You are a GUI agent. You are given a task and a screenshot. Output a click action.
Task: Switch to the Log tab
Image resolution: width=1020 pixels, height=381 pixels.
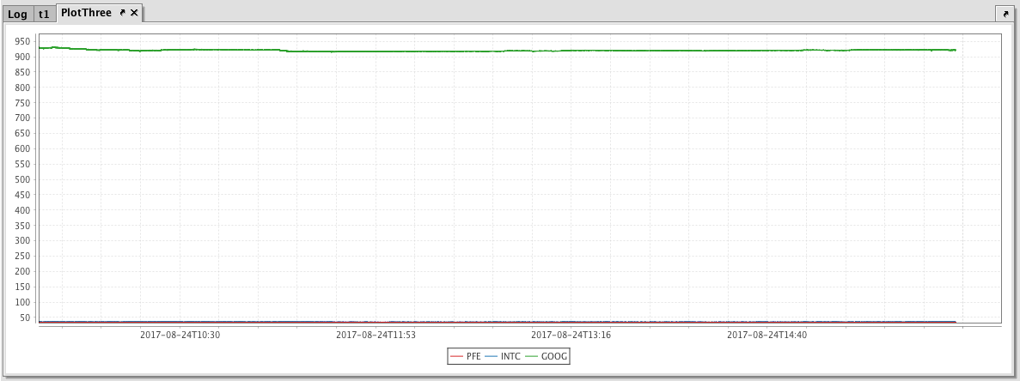(x=18, y=14)
